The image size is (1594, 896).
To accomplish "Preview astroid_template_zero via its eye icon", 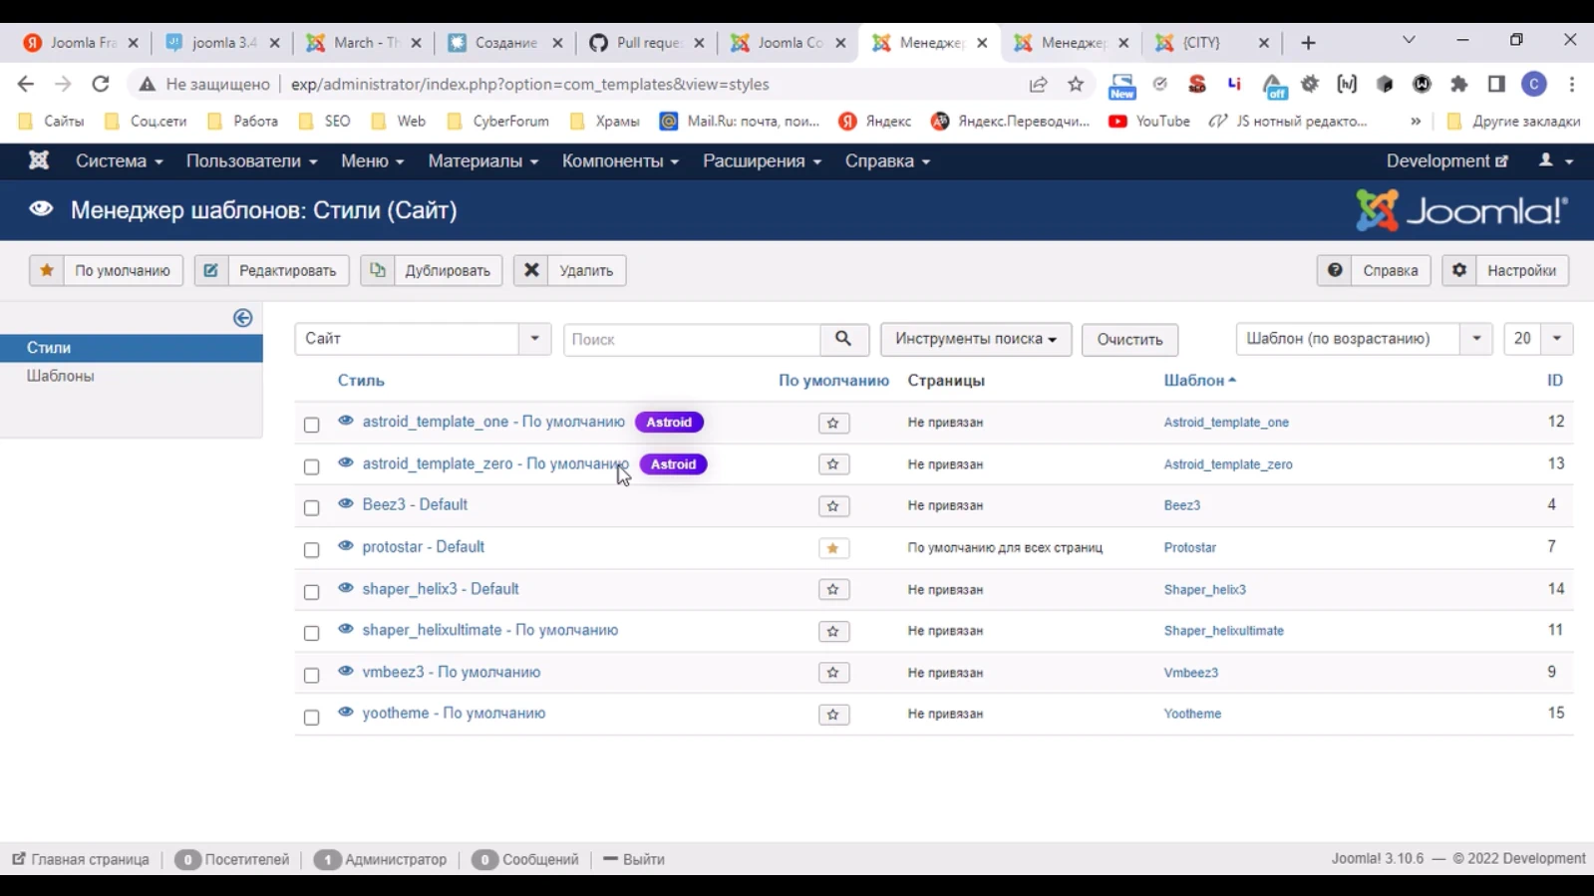I will (x=346, y=462).
